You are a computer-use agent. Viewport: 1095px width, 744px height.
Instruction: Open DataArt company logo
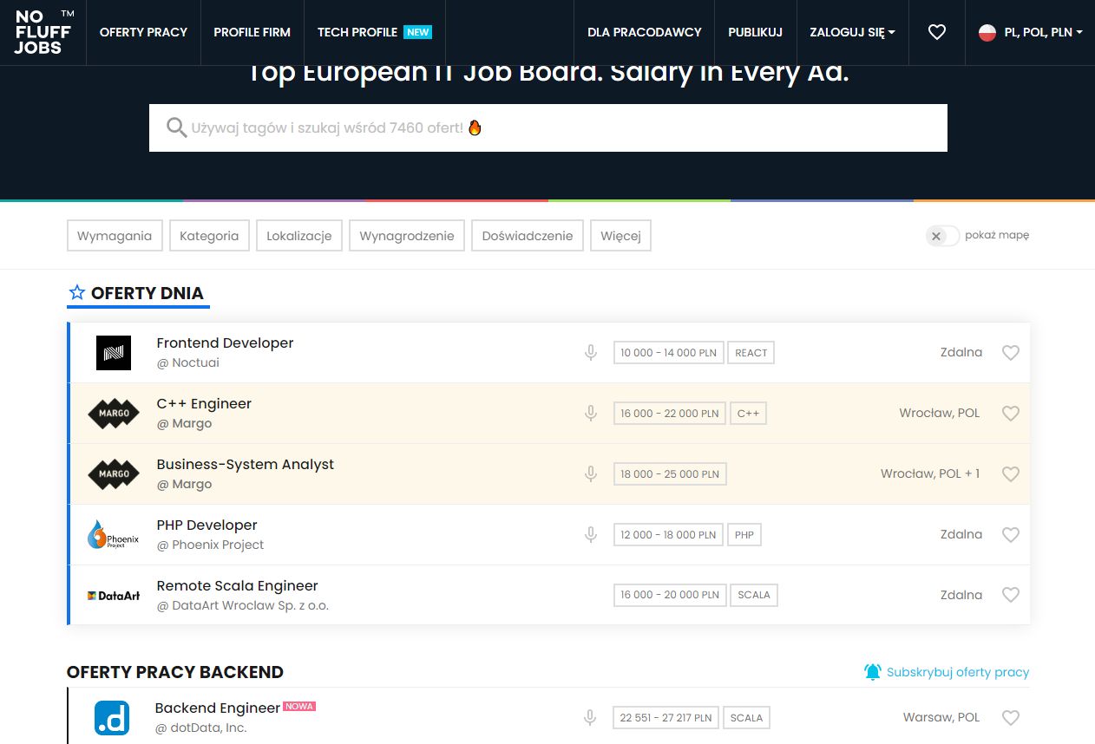(x=114, y=596)
